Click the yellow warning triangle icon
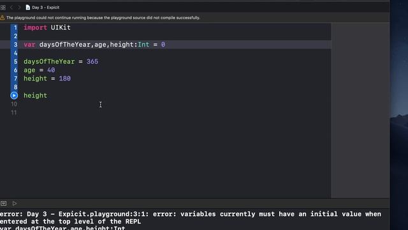 (x=3, y=18)
